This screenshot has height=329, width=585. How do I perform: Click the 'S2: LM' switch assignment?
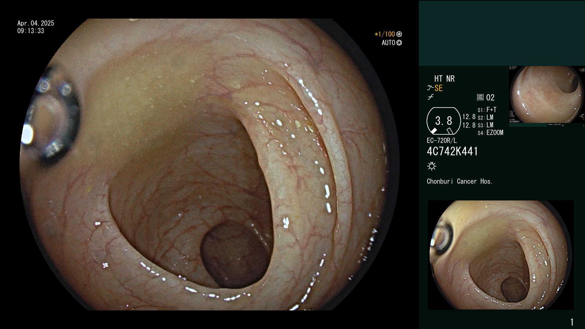click(x=485, y=117)
